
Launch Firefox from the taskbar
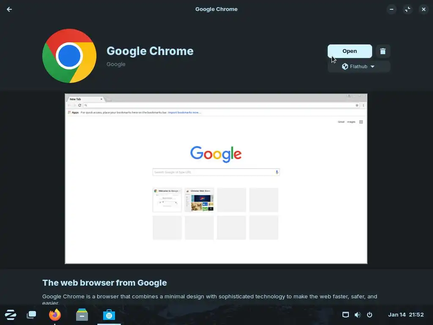[x=55, y=314]
